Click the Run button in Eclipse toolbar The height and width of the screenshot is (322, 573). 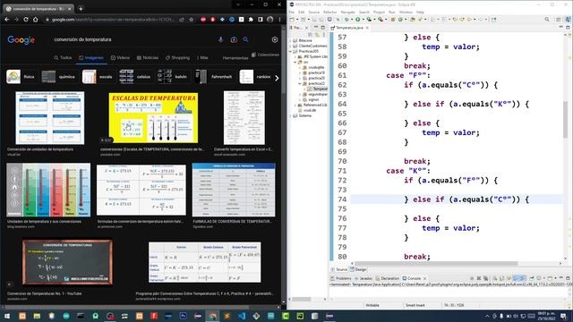point(358,20)
